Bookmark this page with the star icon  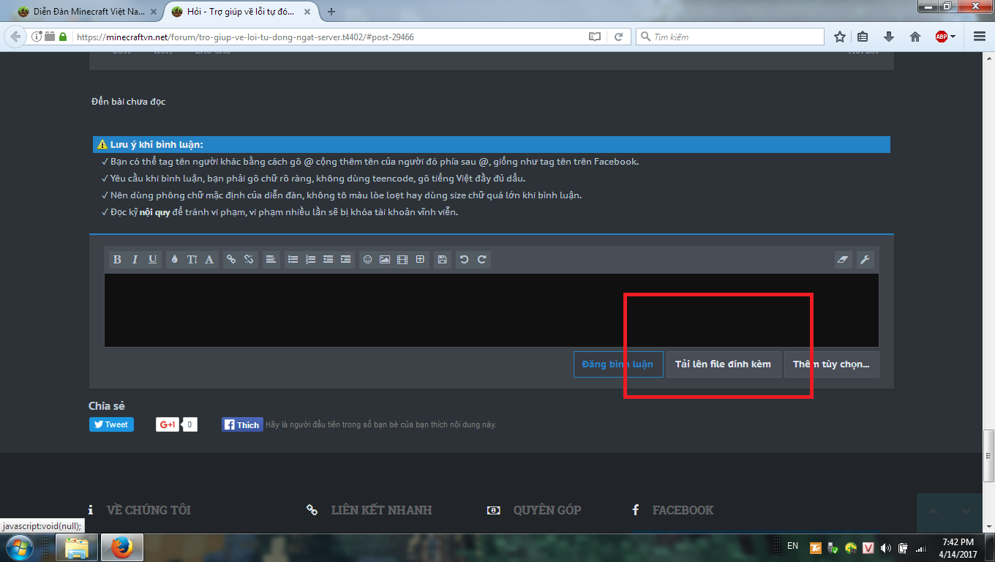click(x=840, y=37)
